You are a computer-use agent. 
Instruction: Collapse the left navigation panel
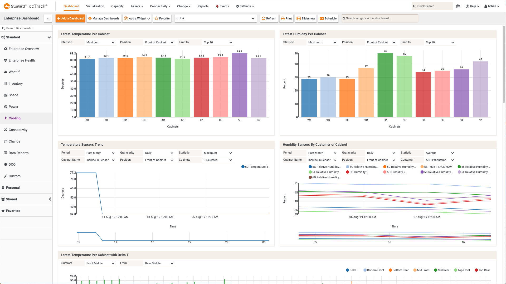pos(48,18)
